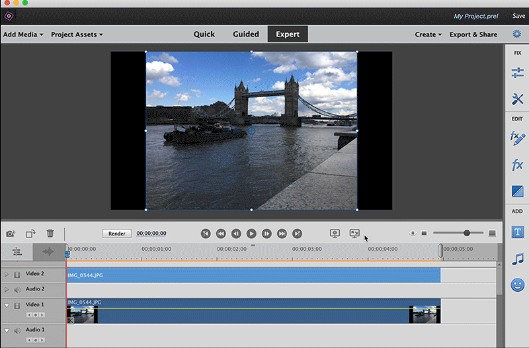
Task: Click the trash can delete icon
Action: [x=50, y=234]
